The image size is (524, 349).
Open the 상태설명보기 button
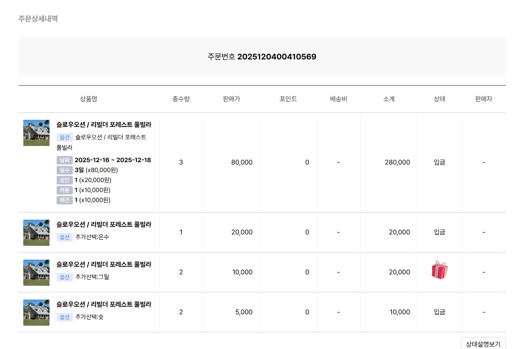point(483,344)
